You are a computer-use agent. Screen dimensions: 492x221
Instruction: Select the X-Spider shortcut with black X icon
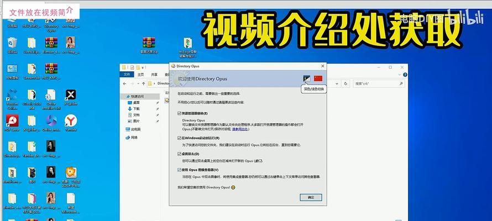pyautogui.click(x=71, y=97)
